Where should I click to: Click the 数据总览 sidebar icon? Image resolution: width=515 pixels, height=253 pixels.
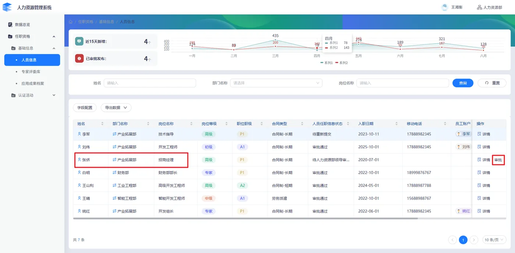coord(10,25)
